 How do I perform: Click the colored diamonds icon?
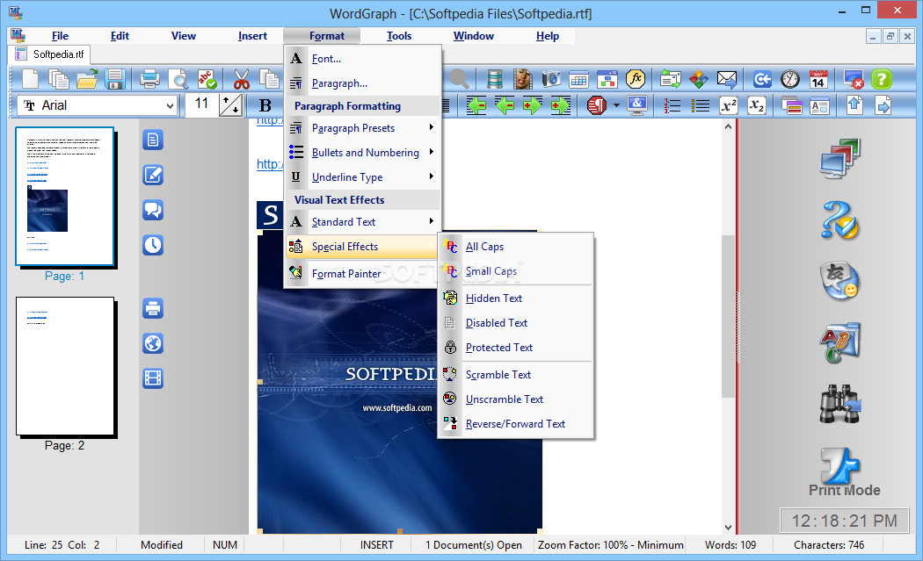tap(699, 79)
